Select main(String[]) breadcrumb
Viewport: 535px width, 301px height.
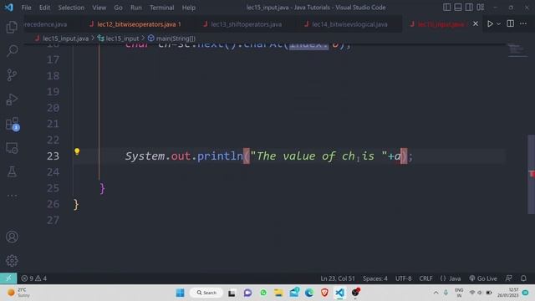[171, 38]
